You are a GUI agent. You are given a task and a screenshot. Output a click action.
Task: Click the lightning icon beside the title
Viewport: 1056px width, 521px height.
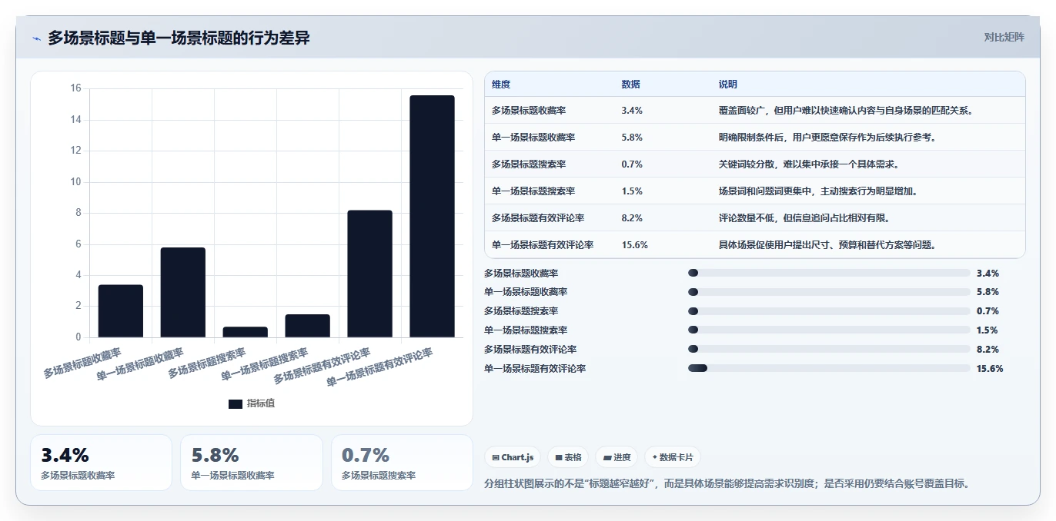36,38
